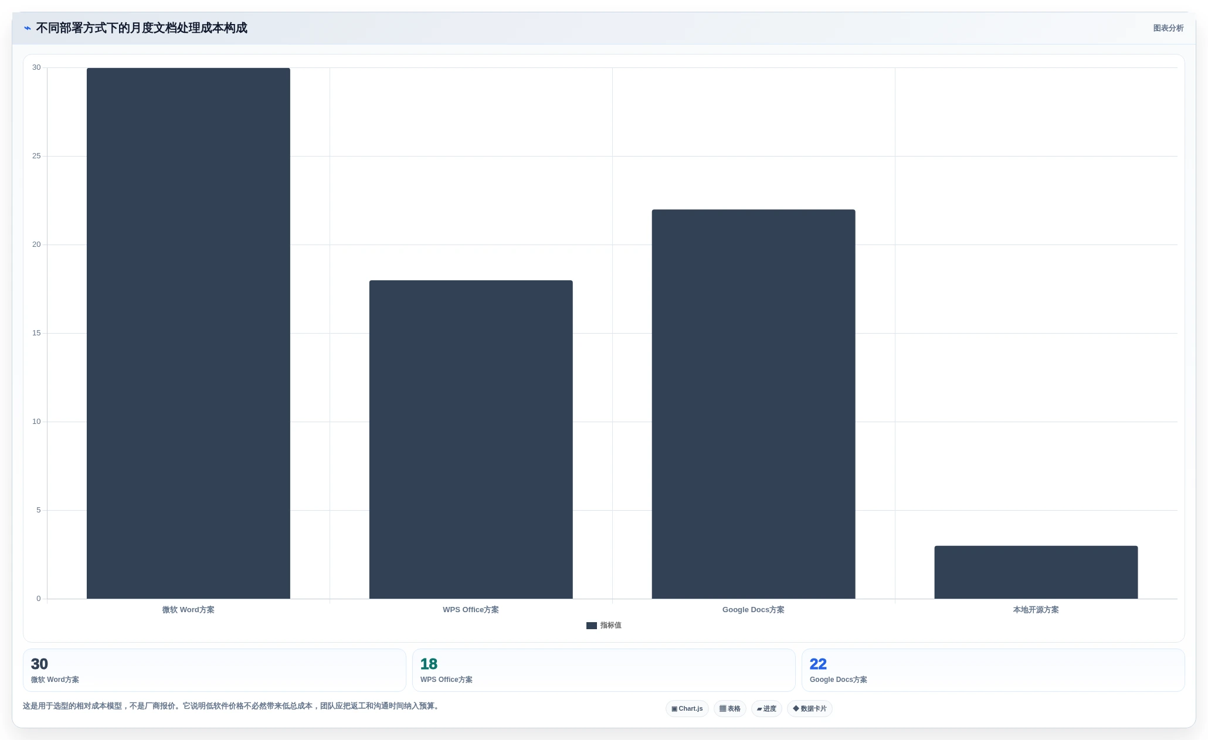Click the WPS Office方案 stat card caption

pos(446,680)
